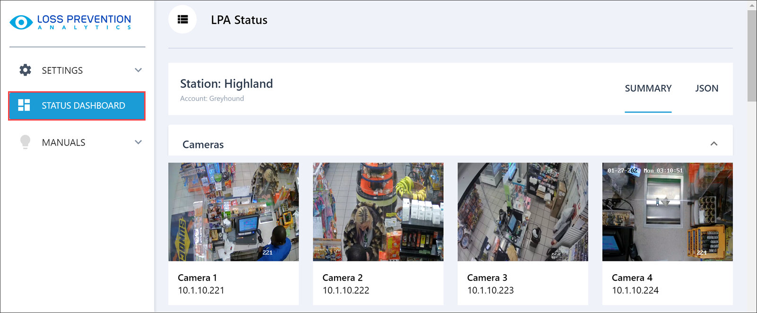The image size is (757, 313).
Task: Click the Camera 4 IP address 10.1.10.224
Action: tap(635, 290)
